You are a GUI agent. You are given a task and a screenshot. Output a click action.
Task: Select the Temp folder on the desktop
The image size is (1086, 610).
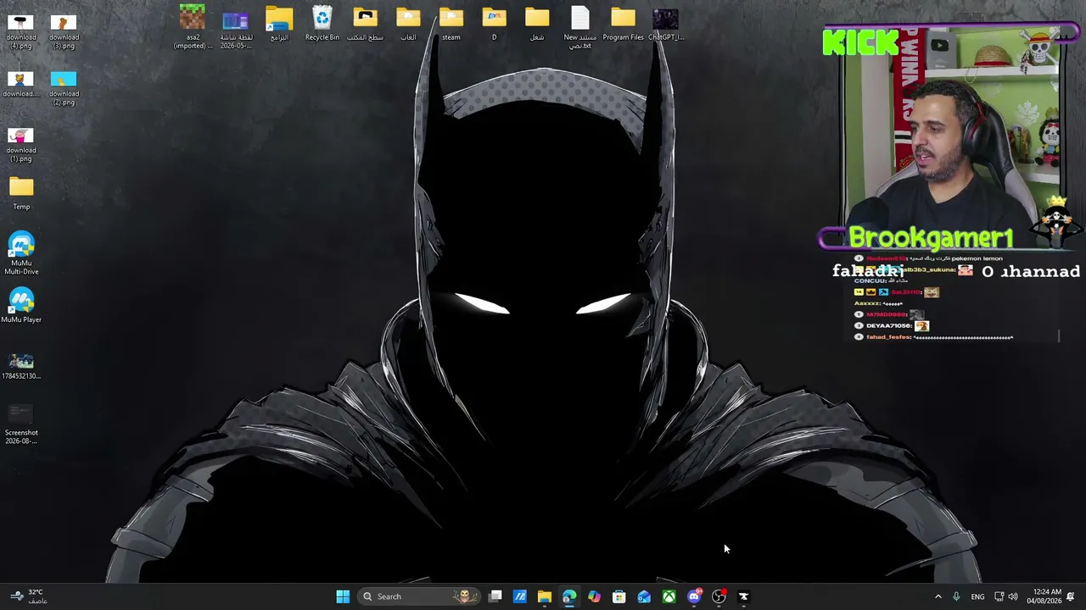(x=21, y=194)
